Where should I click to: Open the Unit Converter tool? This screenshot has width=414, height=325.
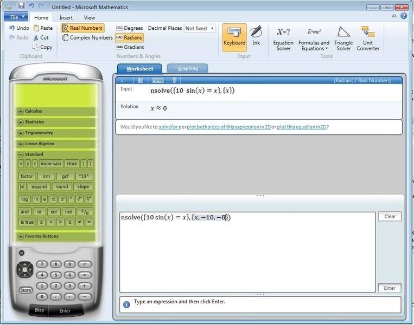pos(368,38)
